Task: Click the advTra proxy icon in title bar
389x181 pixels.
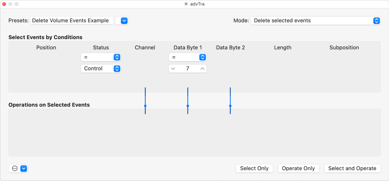Action: point(186,4)
